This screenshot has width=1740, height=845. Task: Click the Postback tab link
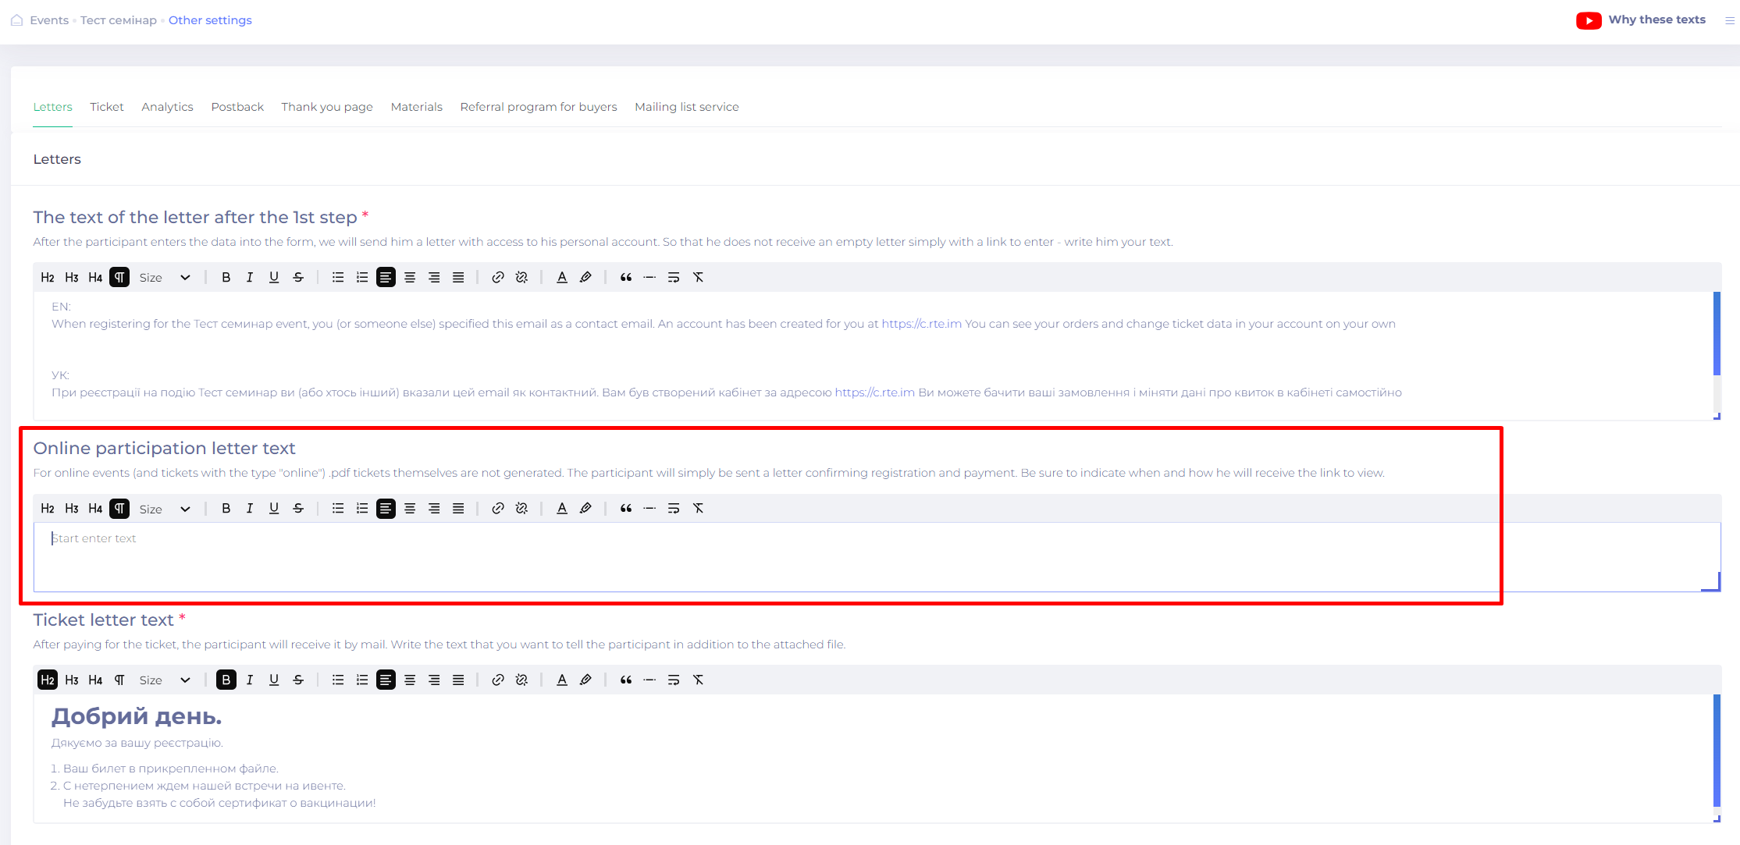point(237,106)
